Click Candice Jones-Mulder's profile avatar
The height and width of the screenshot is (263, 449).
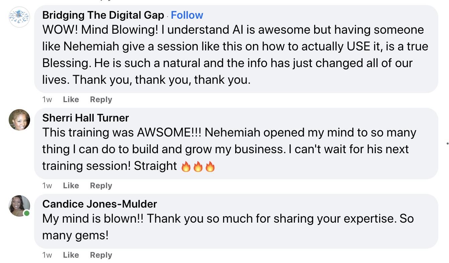coord(19,206)
